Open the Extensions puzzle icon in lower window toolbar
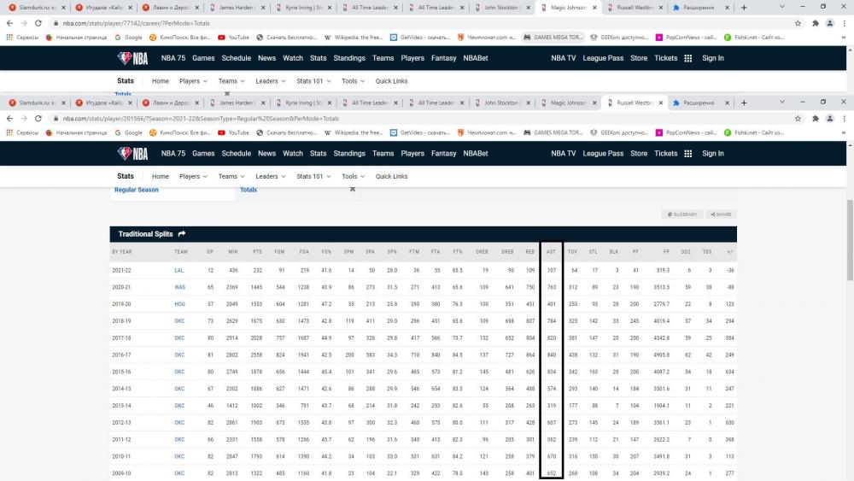This screenshot has height=481, width=854. 815,119
